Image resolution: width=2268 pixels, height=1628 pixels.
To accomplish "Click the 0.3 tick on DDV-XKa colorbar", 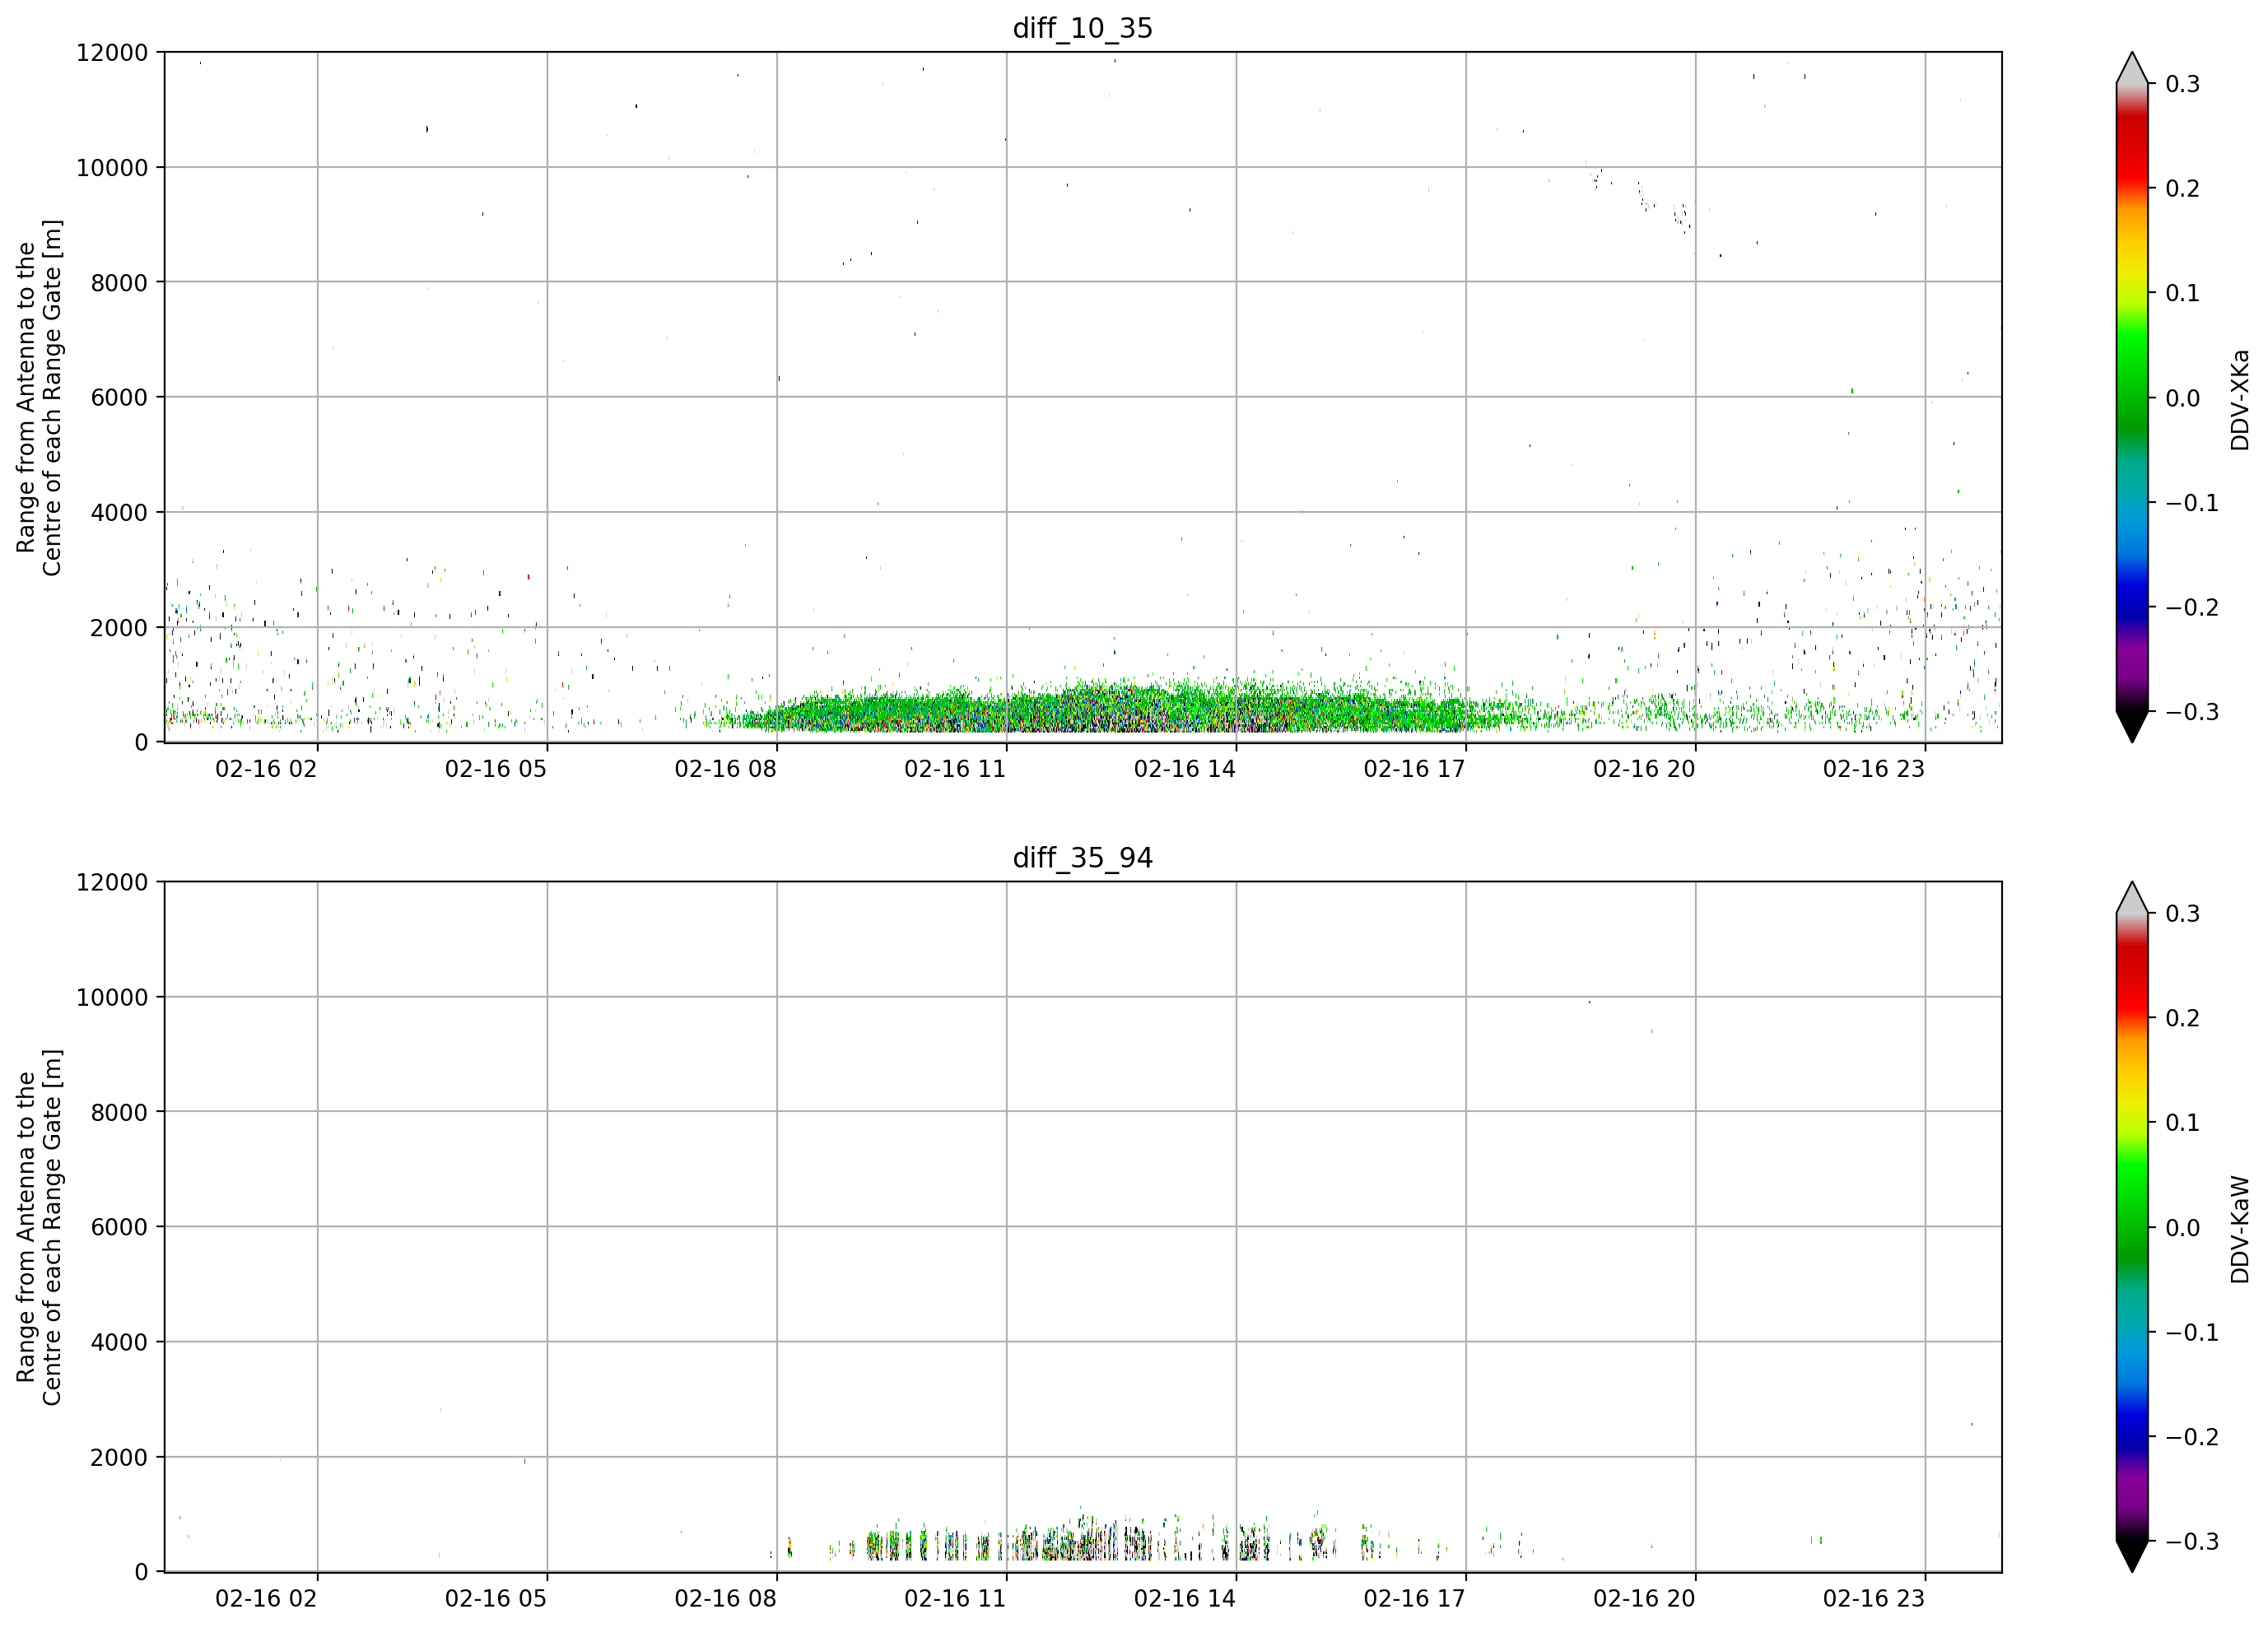I will (x=2183, y=84).
